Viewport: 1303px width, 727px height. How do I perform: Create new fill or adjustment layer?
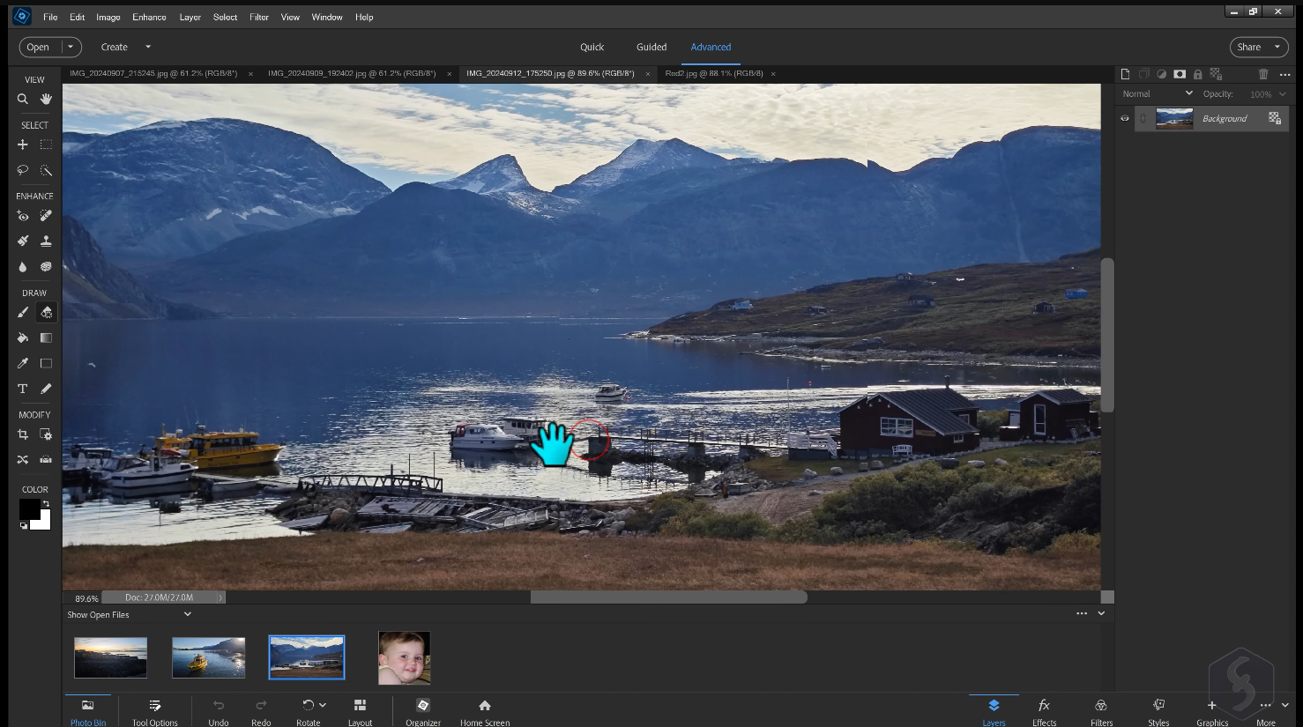pos(1161,74)
